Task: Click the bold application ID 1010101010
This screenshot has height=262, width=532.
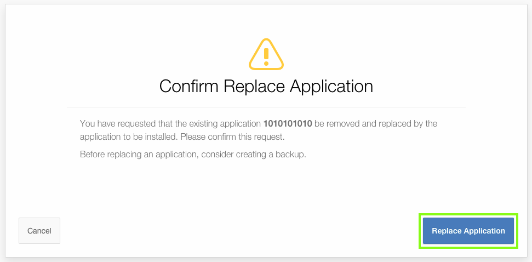Action: pyautogui.click(x=288, y=123)
